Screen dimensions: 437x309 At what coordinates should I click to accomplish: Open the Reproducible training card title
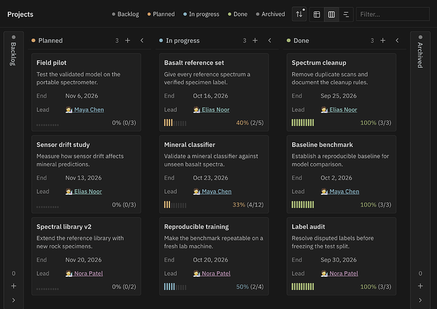[x=196, y=227]
